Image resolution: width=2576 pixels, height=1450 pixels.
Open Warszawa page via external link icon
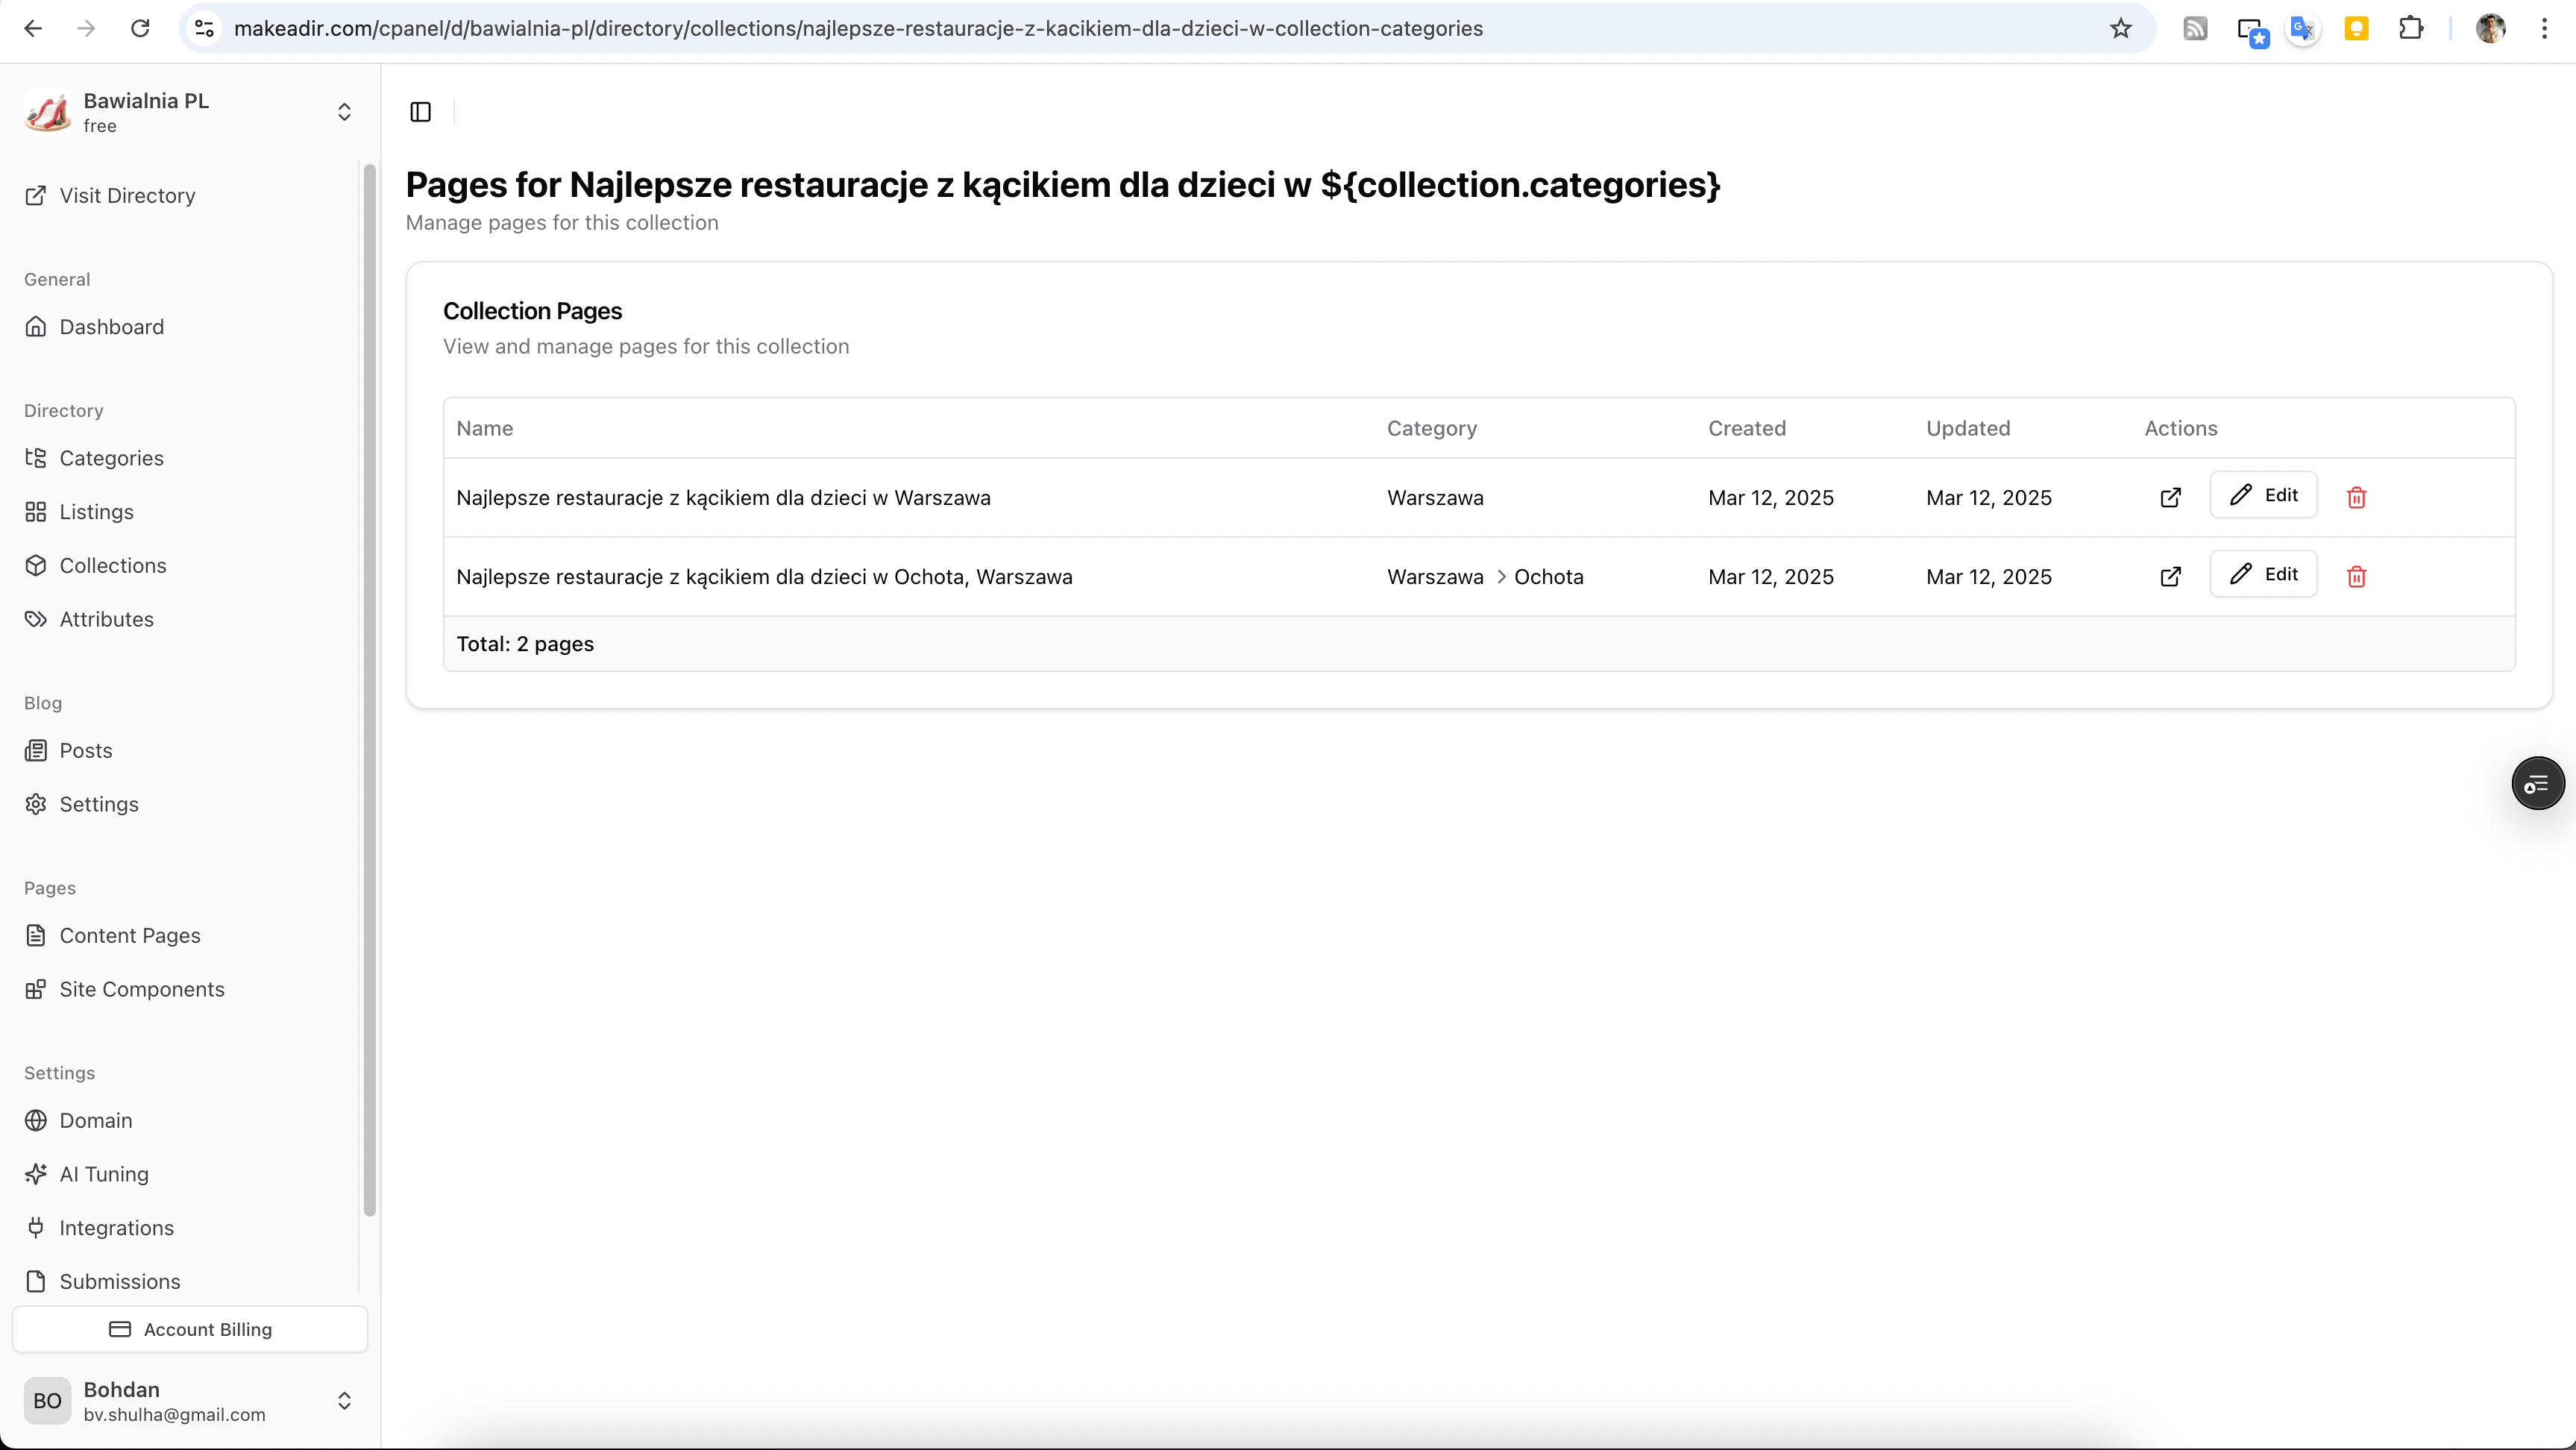click(2170, 497)
